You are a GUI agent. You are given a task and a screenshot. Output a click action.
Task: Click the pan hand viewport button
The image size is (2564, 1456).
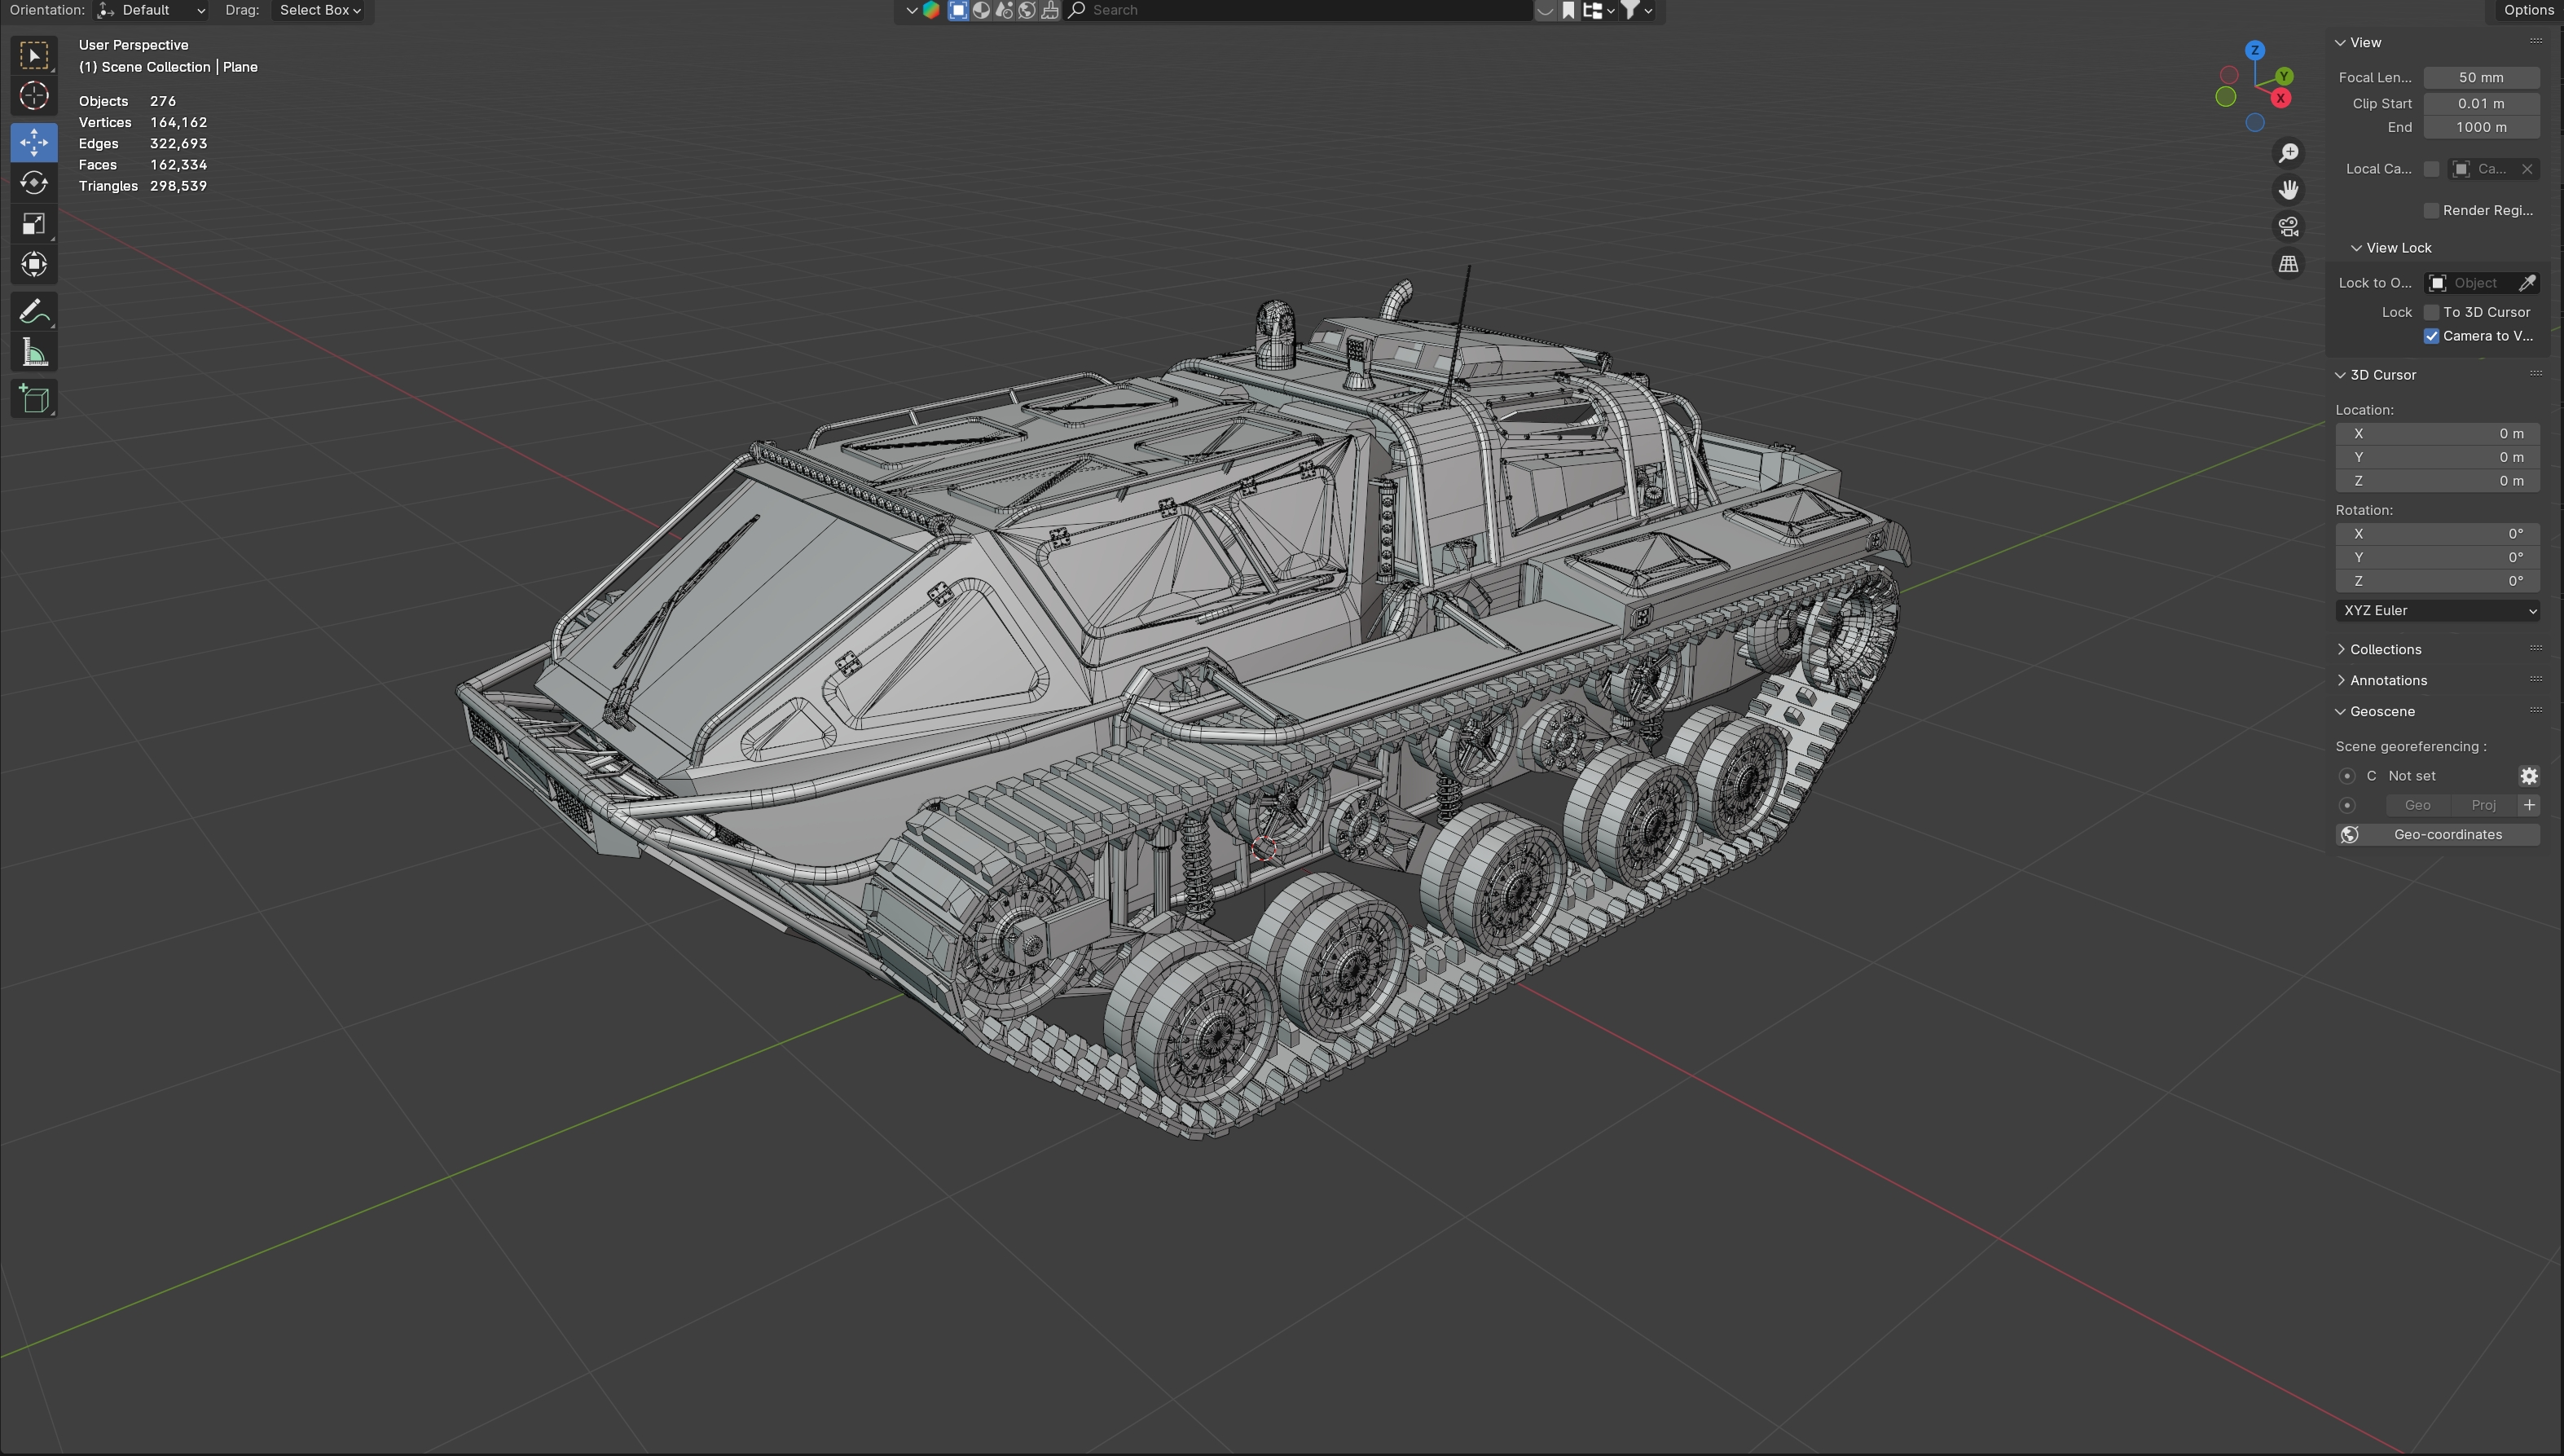coord(2288,190)
